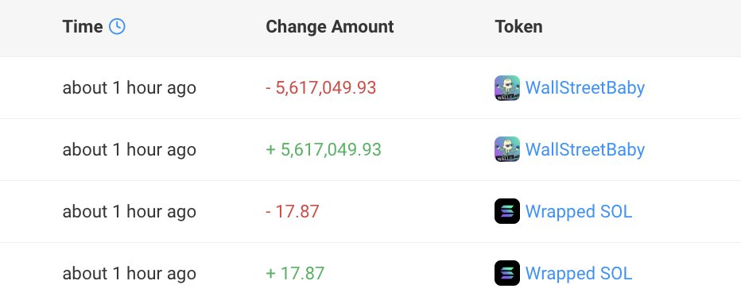Click the Change Amount column header
The height and width of the screenshot is (300, 741).
coord(330,26)
